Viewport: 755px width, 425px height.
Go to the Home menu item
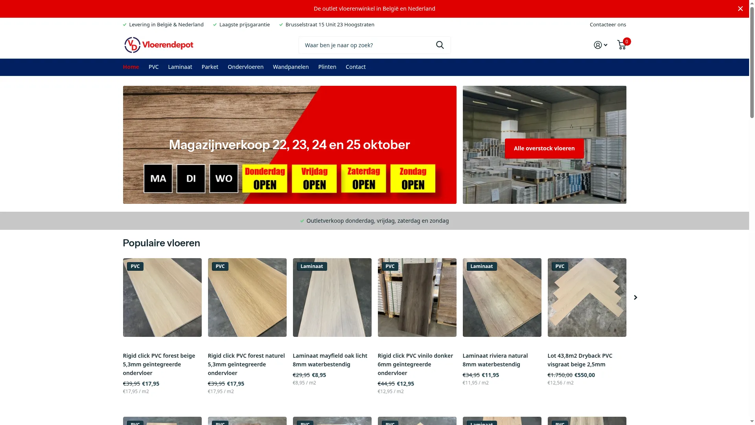[131, 67]
